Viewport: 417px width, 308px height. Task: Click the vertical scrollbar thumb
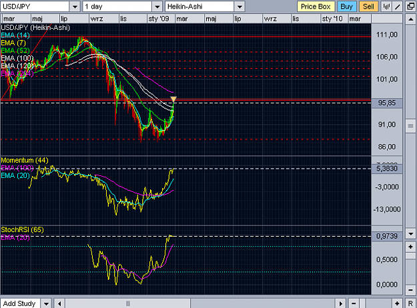click(x=410, y=126)
